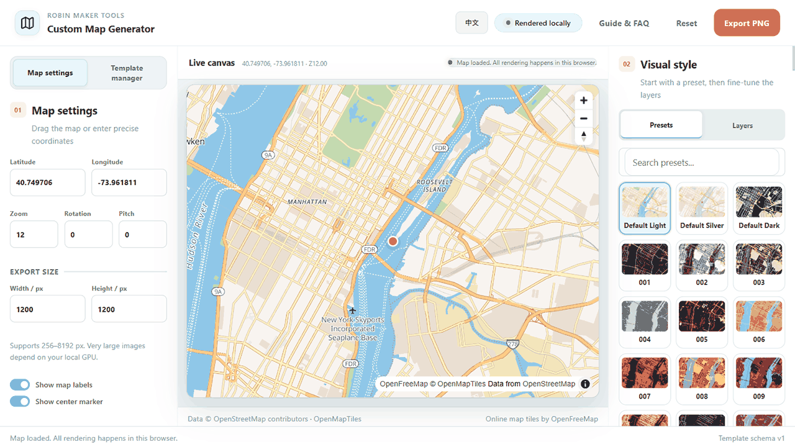Choose preset 004
Image resolution: width=795 pixels, height=447 pixels.
click(x=645, y=322)
